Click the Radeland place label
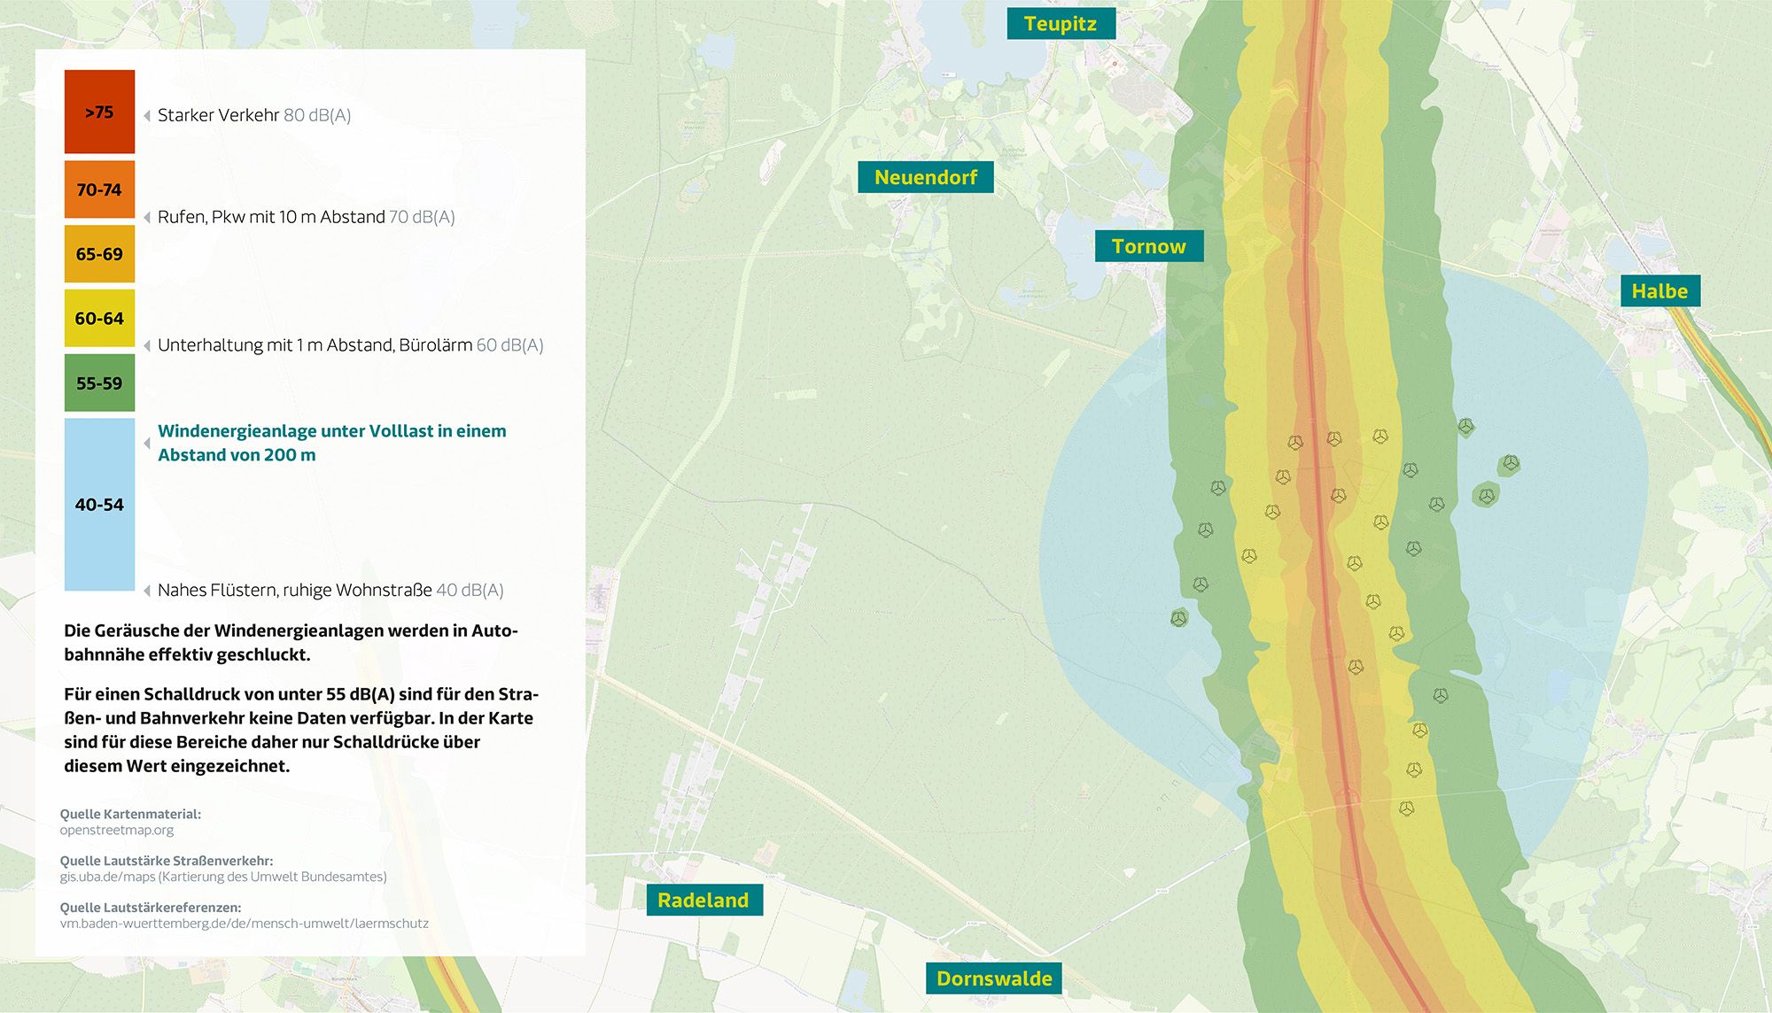The width and height of the screenshot is (1772, 1013). click(703, 901)
